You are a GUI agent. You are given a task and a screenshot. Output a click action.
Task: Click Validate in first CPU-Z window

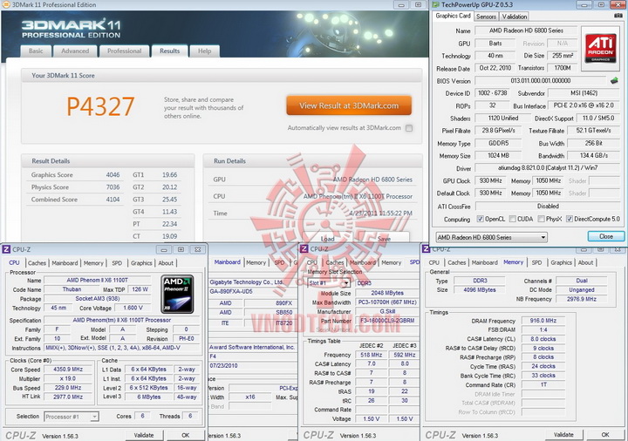[x=144, y=435]
